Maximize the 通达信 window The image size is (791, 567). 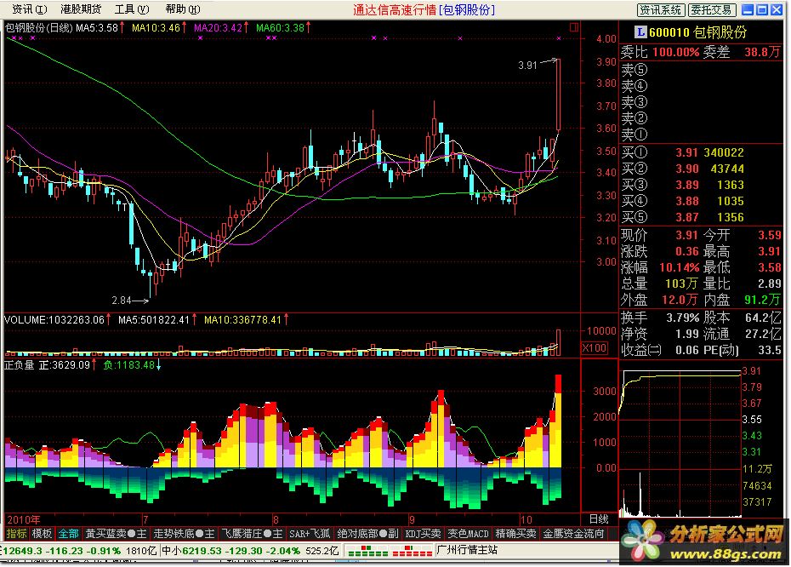click(x=762, y=9)
